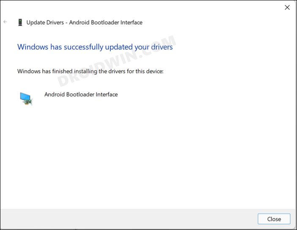Click the Close button at bottom
Screen dimensions: 297x230
point(274,219)
